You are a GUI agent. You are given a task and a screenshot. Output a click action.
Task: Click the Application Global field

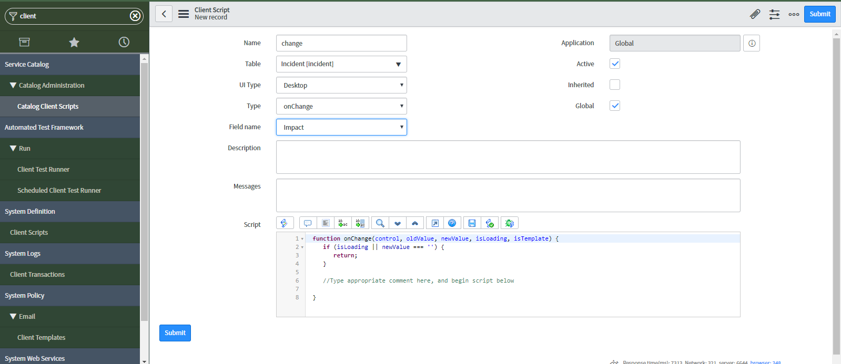(675, 43)
